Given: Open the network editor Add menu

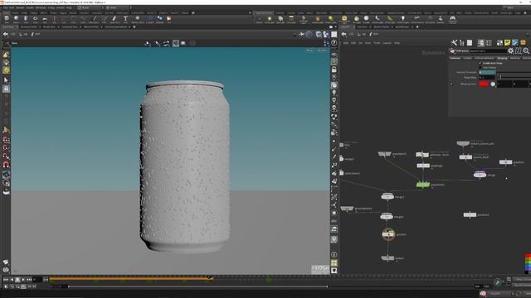Looking at the screenshot, I should (346, 43).
